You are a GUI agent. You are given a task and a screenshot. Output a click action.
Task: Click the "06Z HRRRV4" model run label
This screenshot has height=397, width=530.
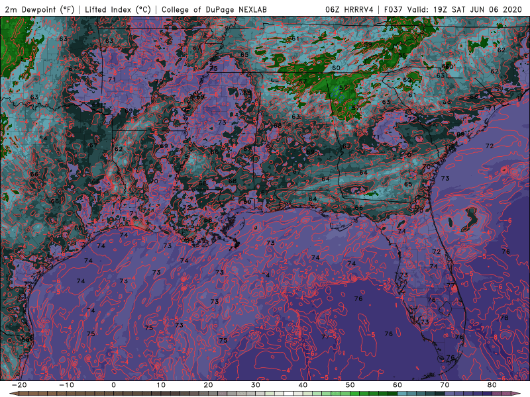349,9
